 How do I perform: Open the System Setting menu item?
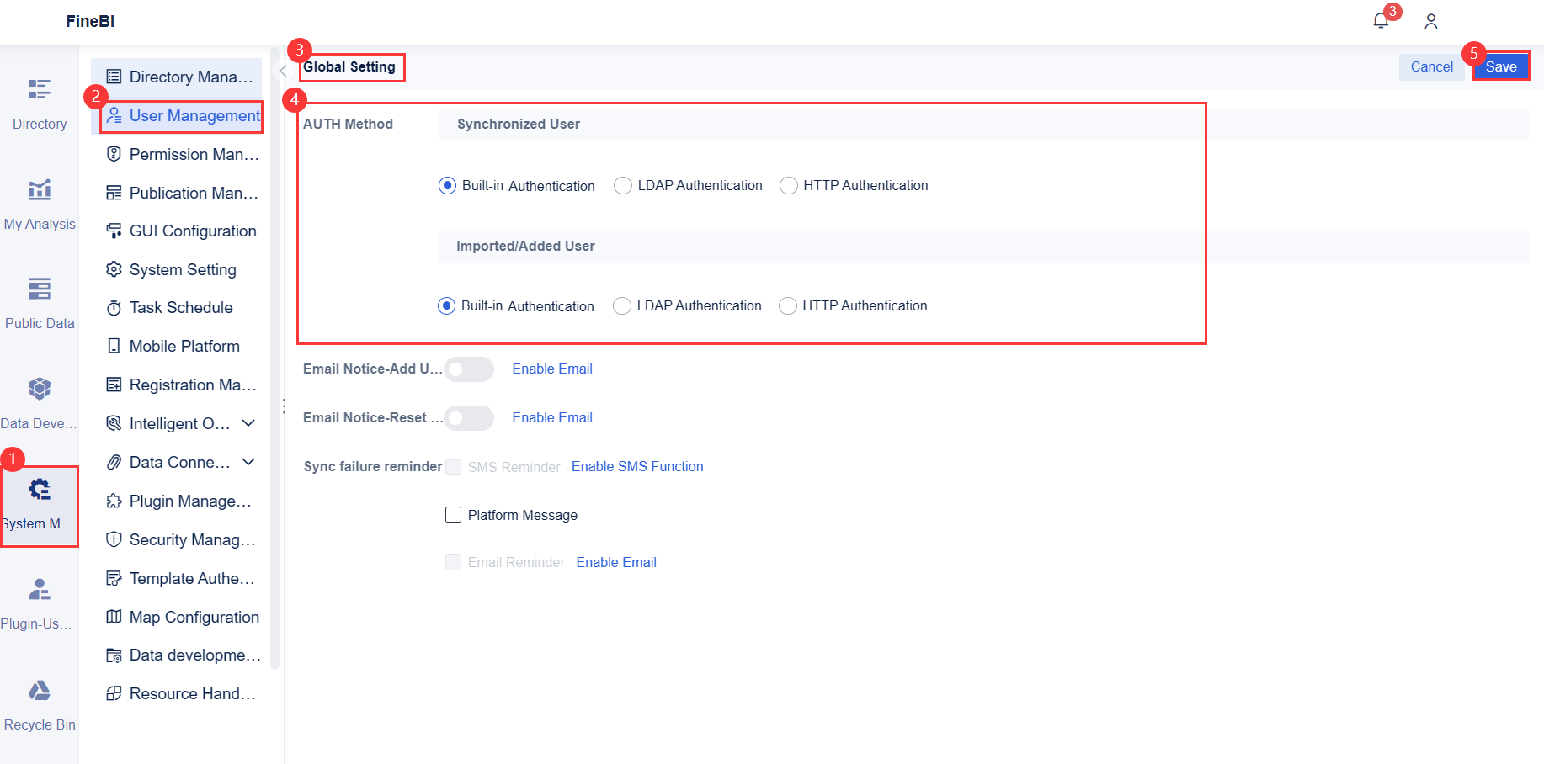[x=182, y=269]
